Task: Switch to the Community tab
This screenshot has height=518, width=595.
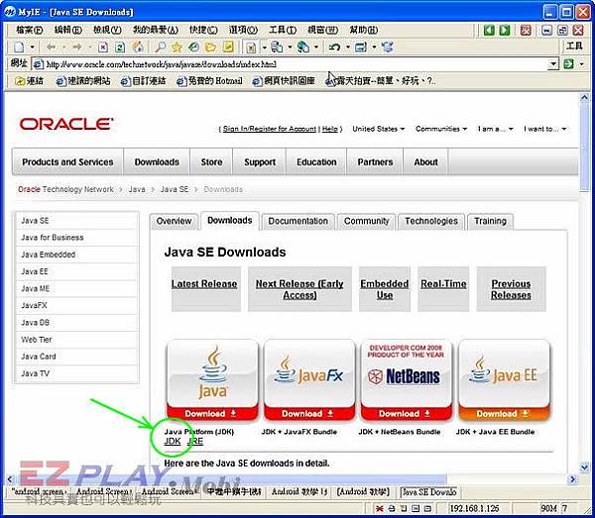Action: [366, 221]
